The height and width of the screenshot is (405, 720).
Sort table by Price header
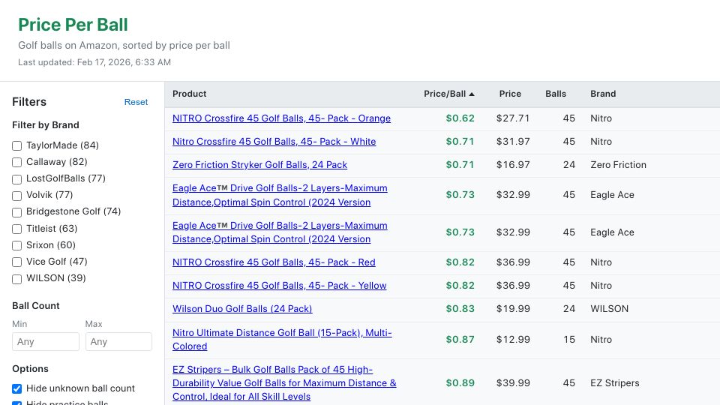[510, 94]
